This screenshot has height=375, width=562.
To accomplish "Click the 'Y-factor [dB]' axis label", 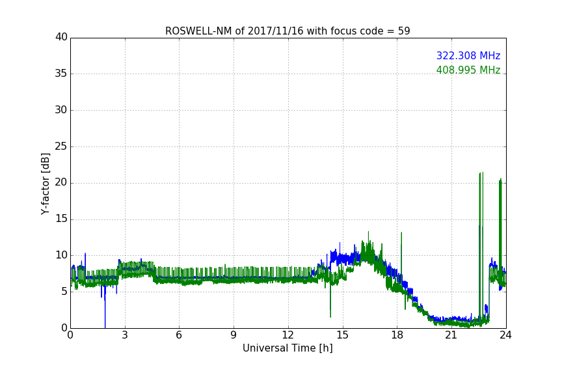I will [x=45, y=184].
